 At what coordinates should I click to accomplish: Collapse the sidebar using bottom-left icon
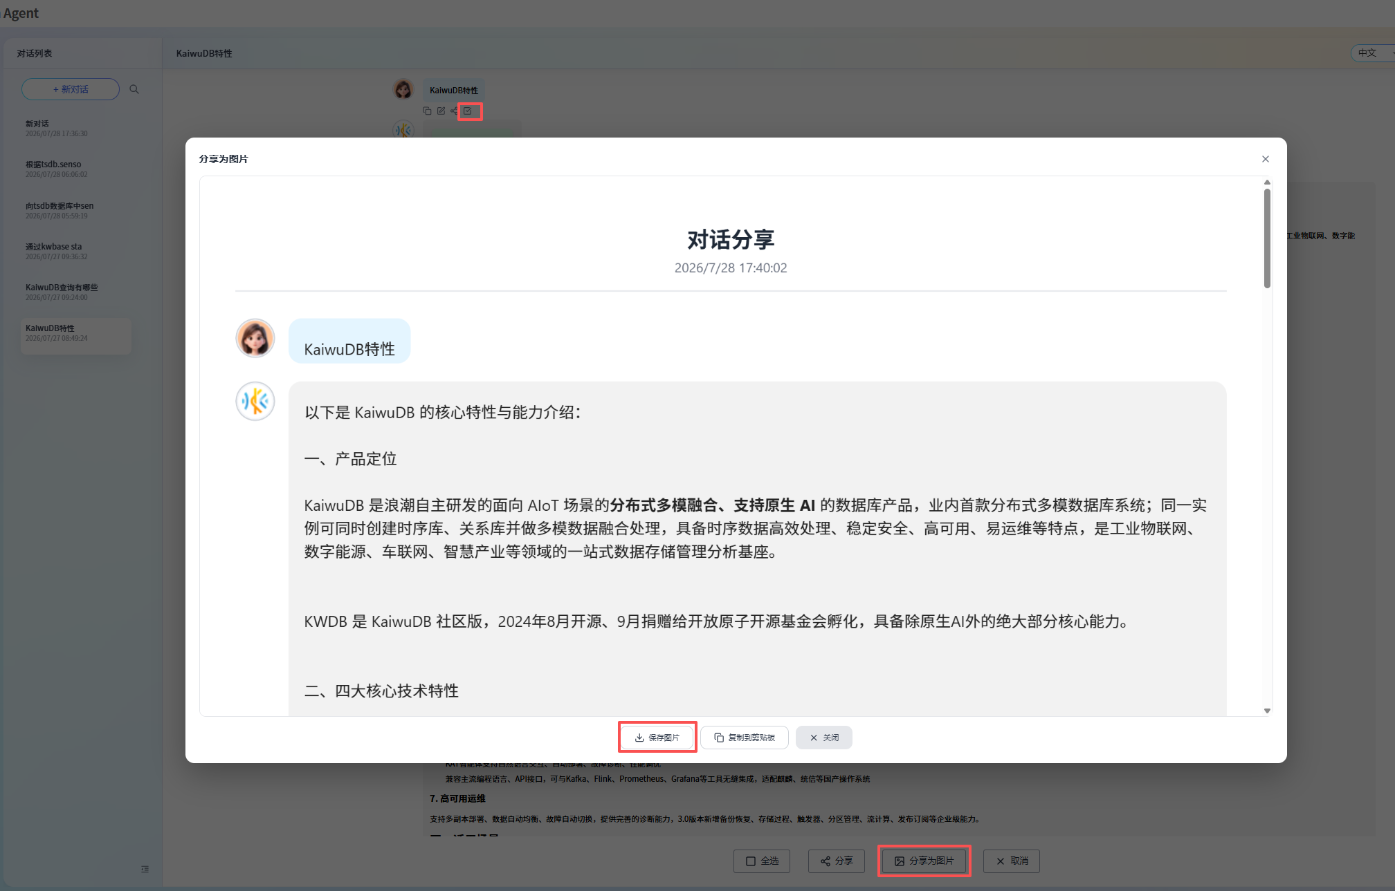pos(145,869)
